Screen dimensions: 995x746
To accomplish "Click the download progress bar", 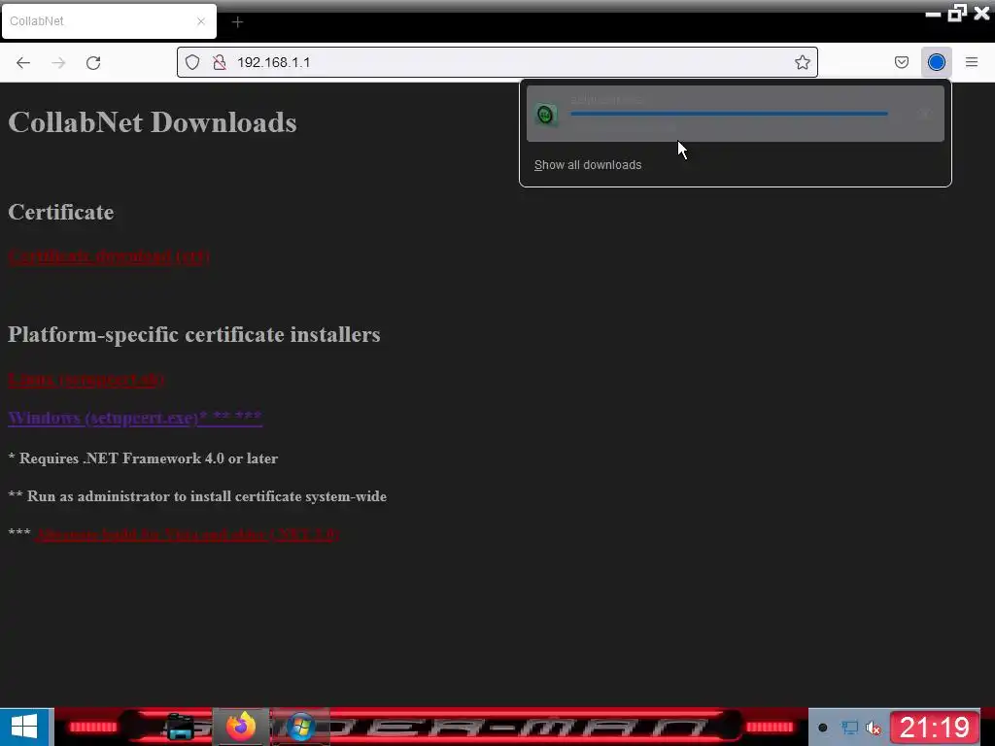I will coord(729,114).
